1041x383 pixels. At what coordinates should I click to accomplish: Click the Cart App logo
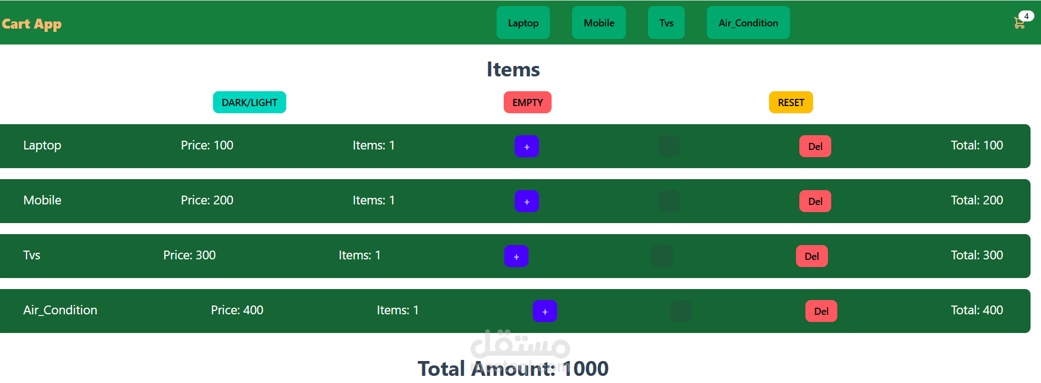[x=31, y=24]
